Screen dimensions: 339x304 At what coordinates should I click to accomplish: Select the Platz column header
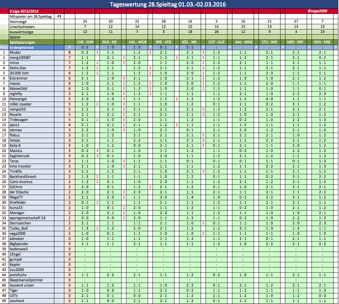click(x=4, y=48)
